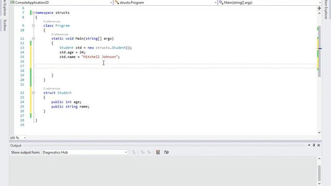The width and height of the screenshot is (331, 186).
Task: Collapse the namespace structs block
Action: coord(33,12)
